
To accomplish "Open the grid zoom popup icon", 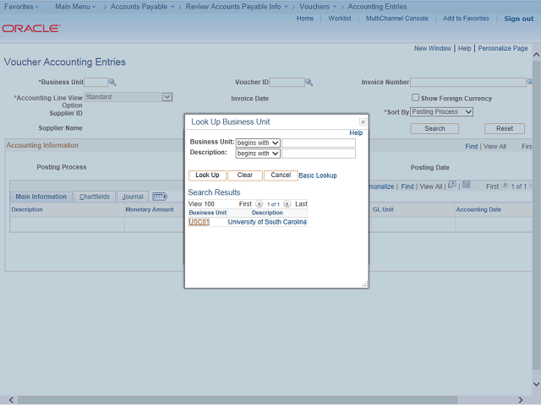I will [x=451, y=185].
